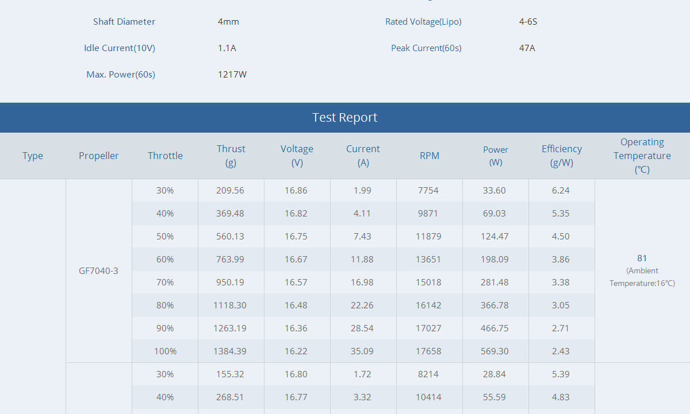Click the 100% throttle cell
690x414 pixels.
point(165,351)
